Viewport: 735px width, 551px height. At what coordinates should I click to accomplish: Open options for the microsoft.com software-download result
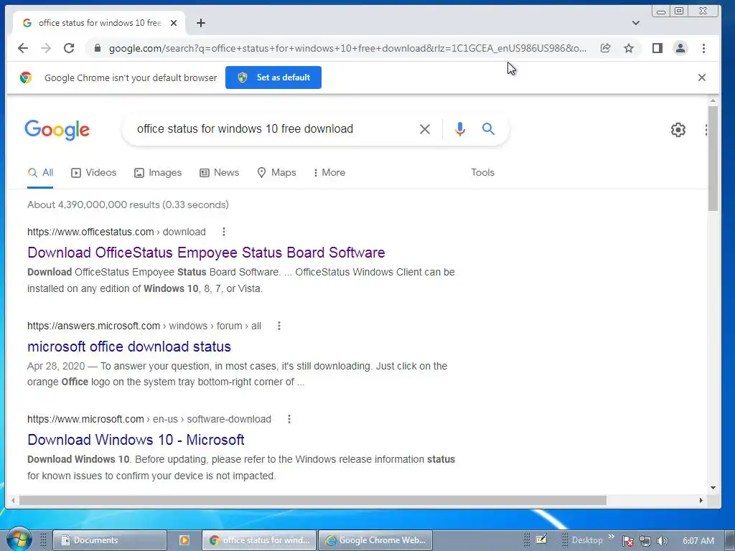pyautogui.click(x=289, y=419)
